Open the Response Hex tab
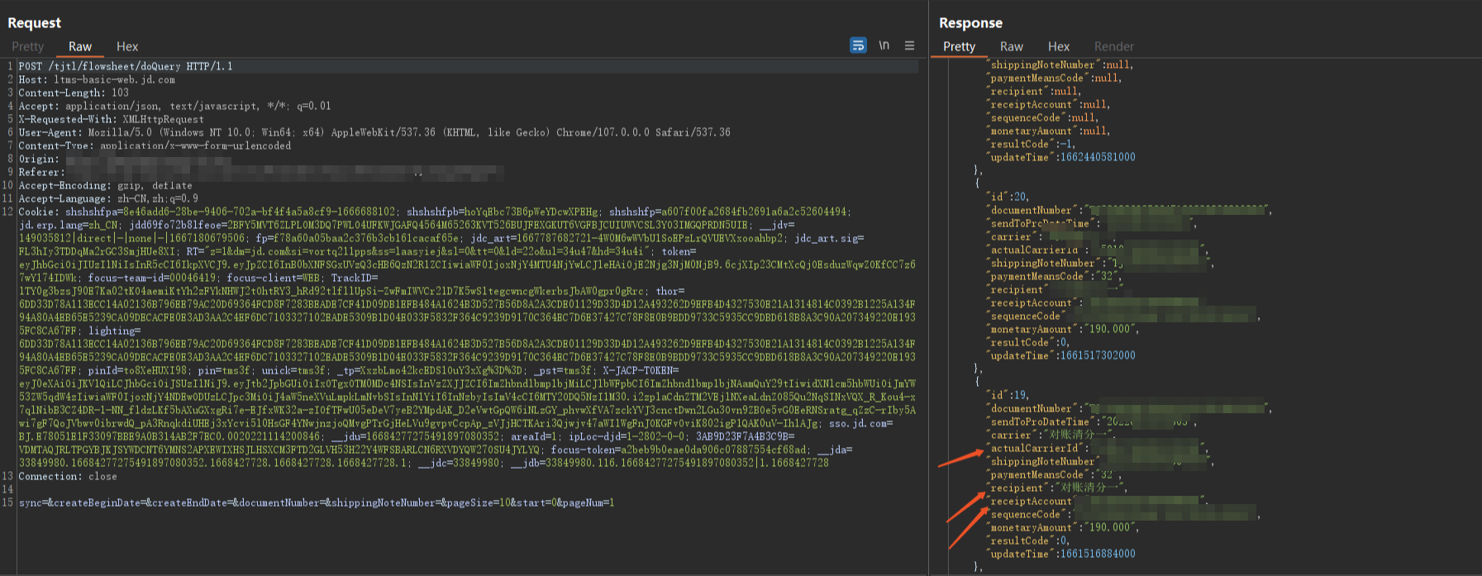Screen dimensions: 1482x576 coord(1059,46)
